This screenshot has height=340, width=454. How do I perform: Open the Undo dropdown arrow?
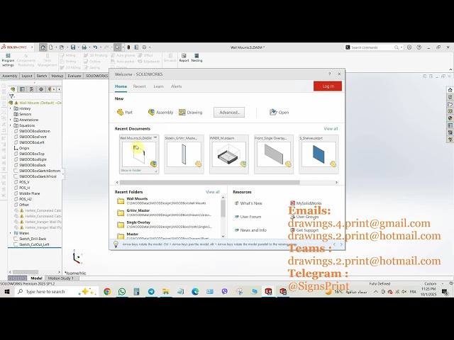click(100, 47)
